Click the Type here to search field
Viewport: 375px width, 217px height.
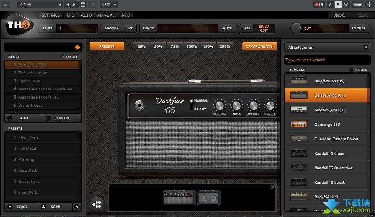[328, 60]
